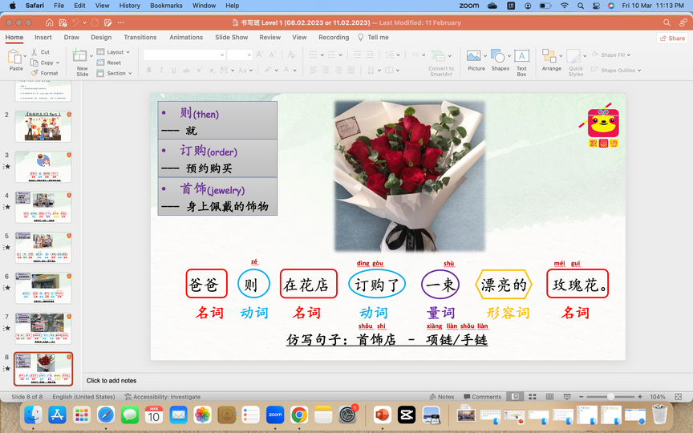Click the Share button
The height and width of the screenshot is (433, 693).
point(673,38)
